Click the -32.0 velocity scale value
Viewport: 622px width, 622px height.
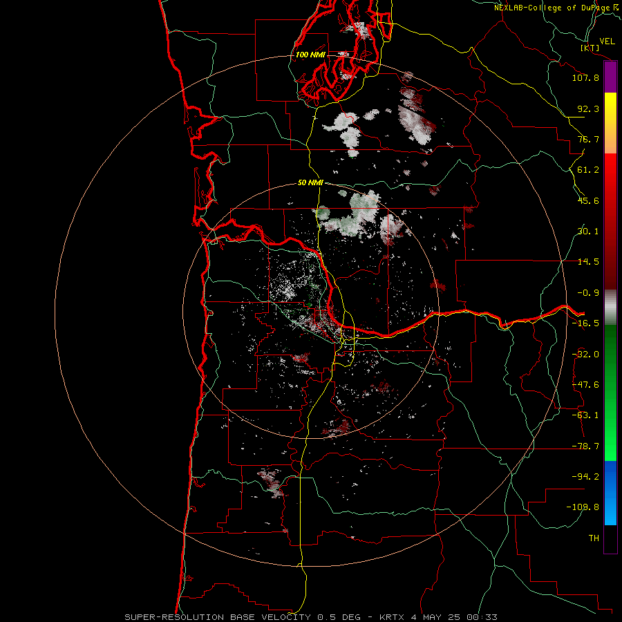[x=585, y=355]
